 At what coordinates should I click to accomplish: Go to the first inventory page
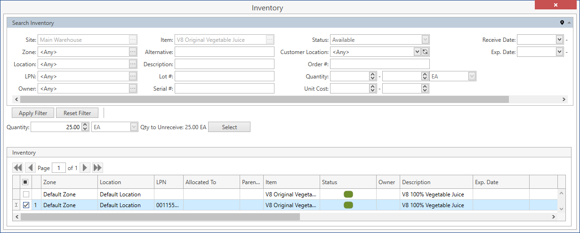18,168
